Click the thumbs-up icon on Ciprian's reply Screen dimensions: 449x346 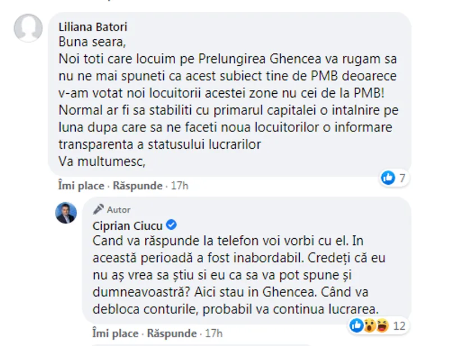tap(356, 325)
